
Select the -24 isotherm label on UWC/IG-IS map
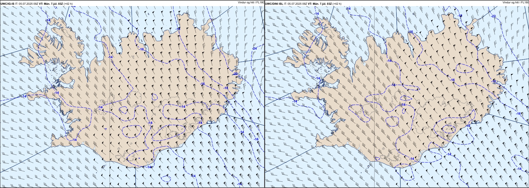coord(254,49)
